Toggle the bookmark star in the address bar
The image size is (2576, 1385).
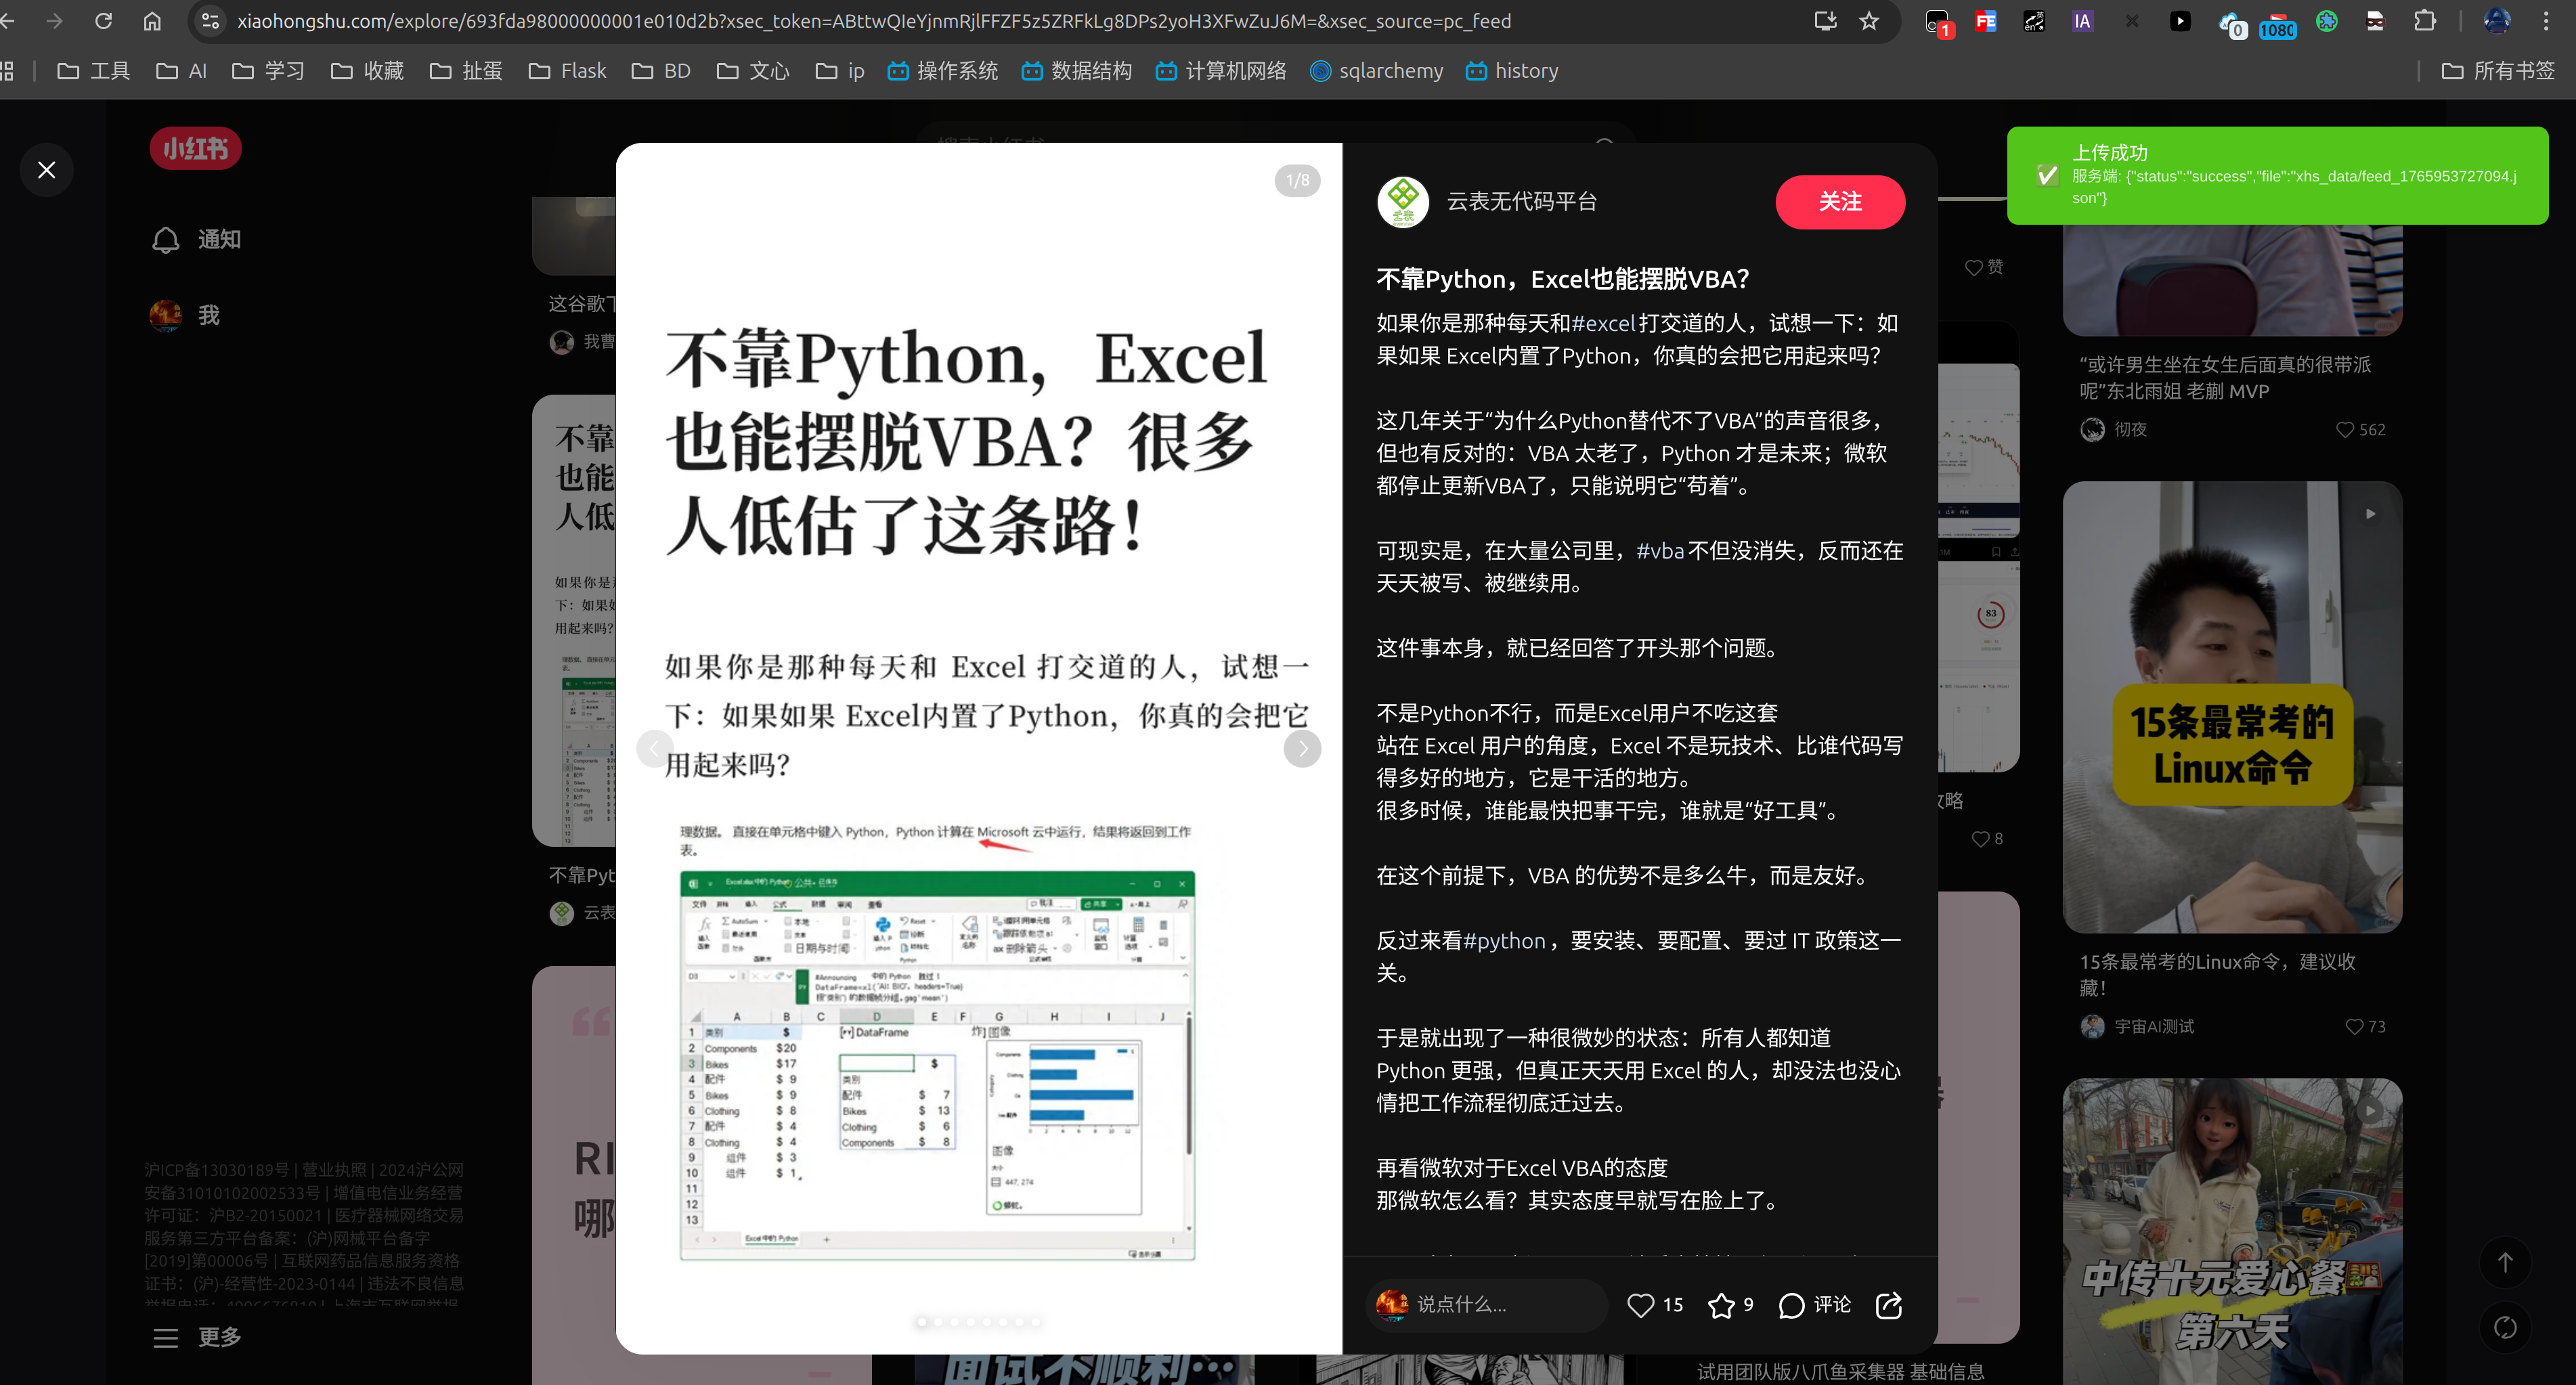(x=1868, y=20)
